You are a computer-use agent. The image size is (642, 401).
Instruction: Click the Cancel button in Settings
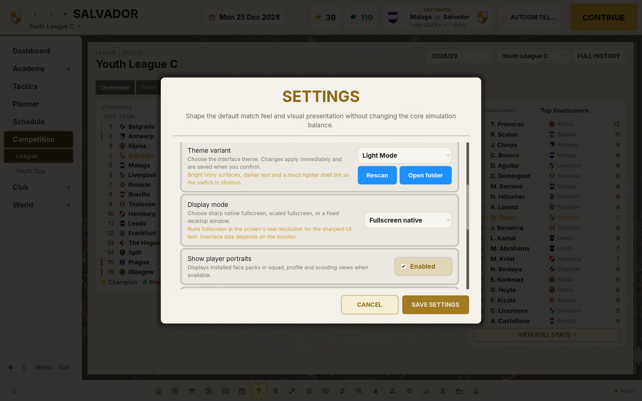(x=369, y=305)
